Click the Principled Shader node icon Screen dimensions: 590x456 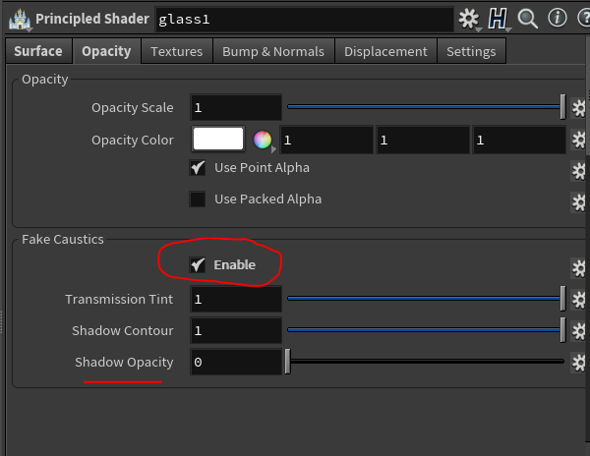(x=18, y=19)
